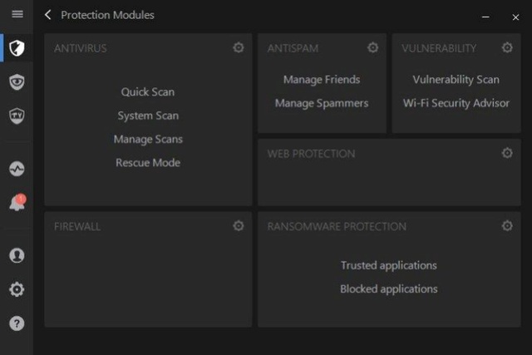Click the VULNERABILITY module heading
Image resolution: width=532 pixels, height=355 pixels.
click(x=439, y=48)
